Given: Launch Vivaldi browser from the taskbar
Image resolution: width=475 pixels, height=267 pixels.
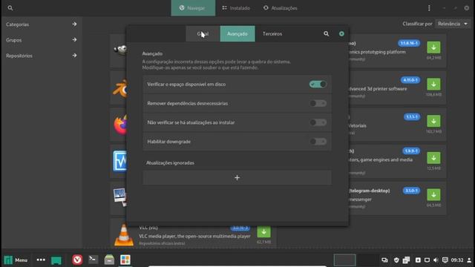Looking at the screenshot, I should click(77, 260).
